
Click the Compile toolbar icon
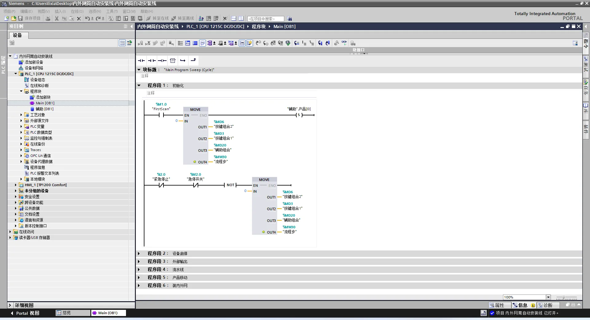111,18
